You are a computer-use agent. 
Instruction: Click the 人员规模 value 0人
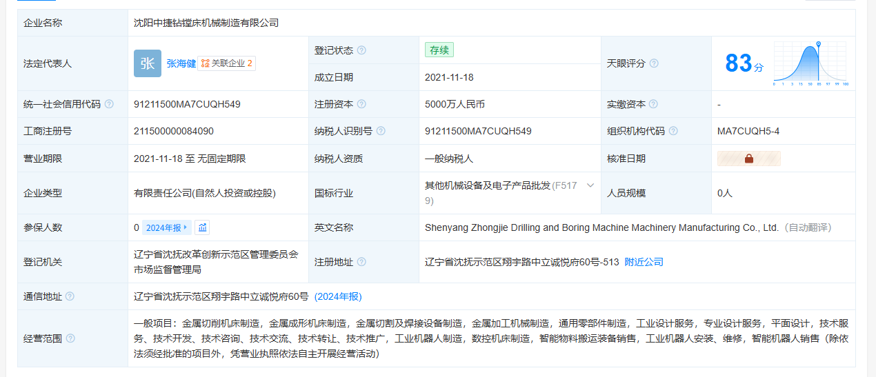[725, 193]
